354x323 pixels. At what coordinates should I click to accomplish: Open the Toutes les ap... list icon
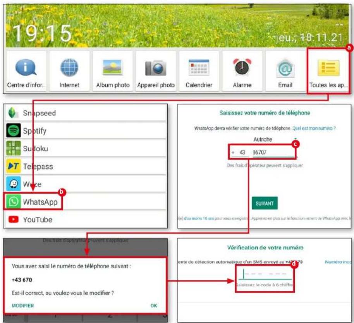click(328, 68)
